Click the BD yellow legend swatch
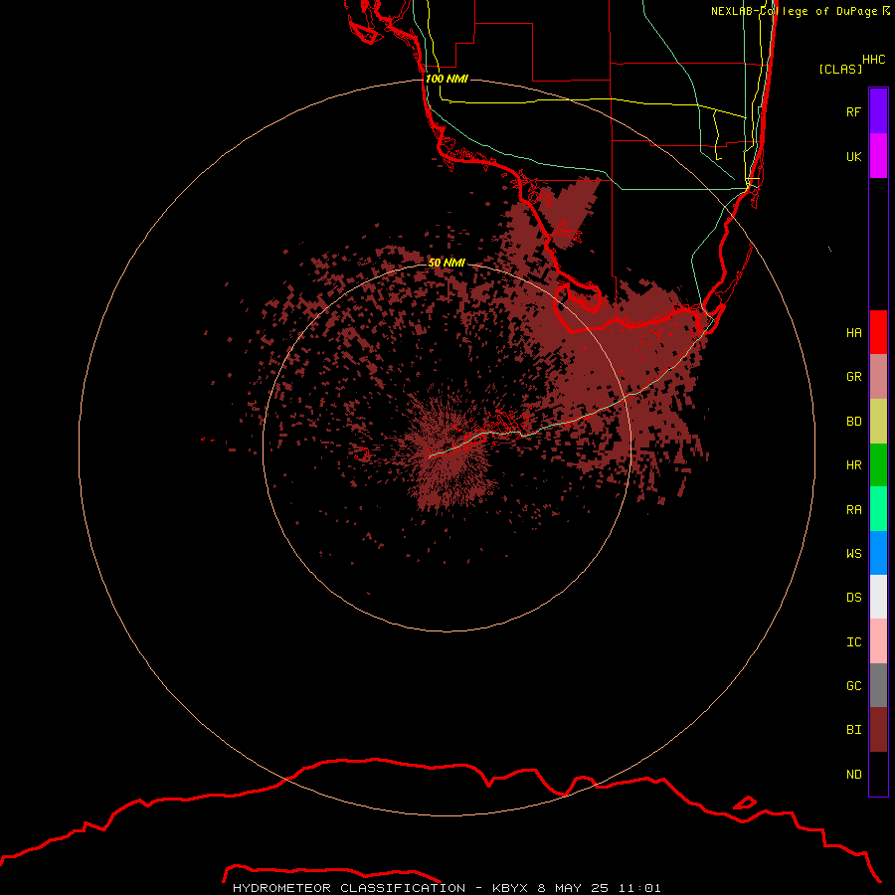Screen dimensions: 895x895 click(878, 422)
